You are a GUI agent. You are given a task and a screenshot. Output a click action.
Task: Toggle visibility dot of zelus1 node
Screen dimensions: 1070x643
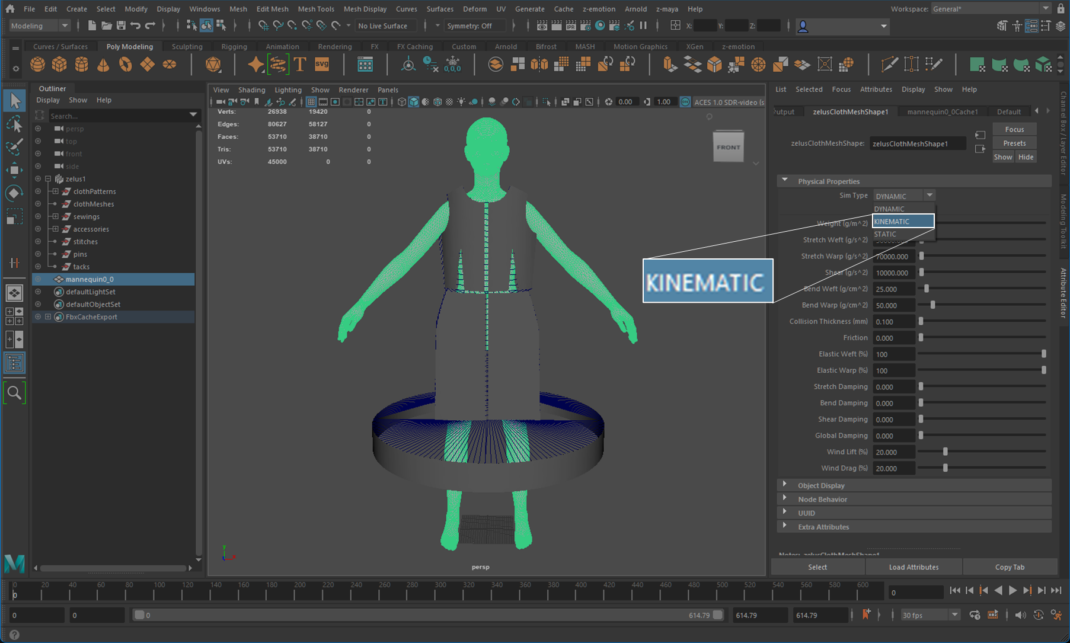point(38,178)
